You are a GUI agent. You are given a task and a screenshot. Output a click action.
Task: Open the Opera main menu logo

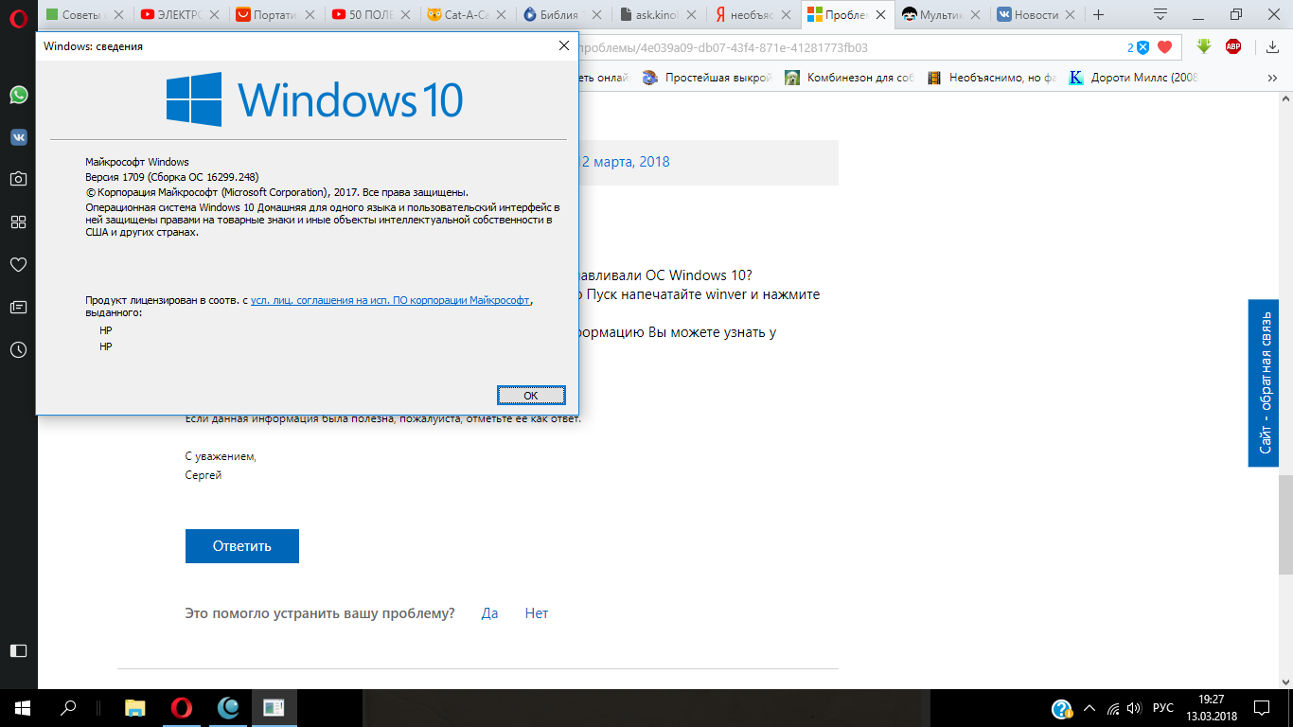coord(18,16)
